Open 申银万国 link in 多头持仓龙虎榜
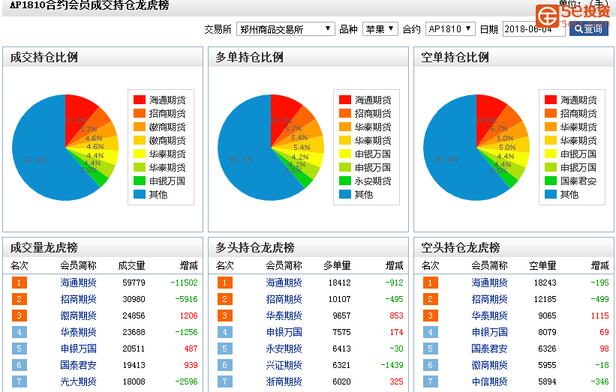 [284, 332]
